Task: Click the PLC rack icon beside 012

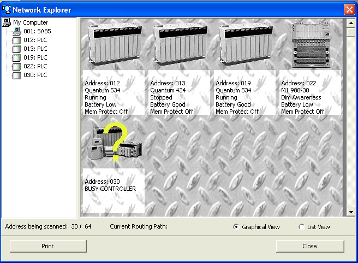Action: coord(16,40)
